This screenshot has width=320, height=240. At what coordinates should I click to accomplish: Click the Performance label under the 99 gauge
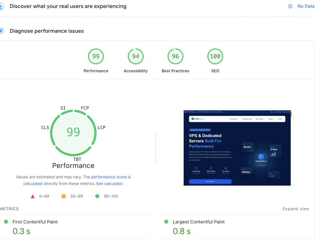click(96, 71)
